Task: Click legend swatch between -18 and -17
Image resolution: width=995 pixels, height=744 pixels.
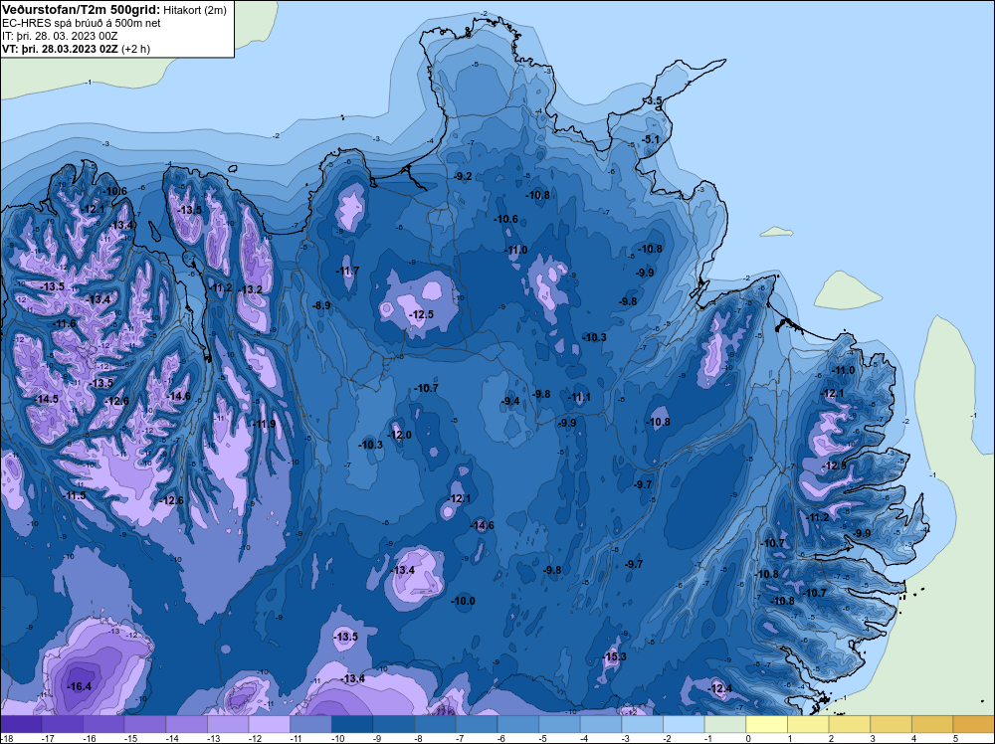Action: coord(21,724)
